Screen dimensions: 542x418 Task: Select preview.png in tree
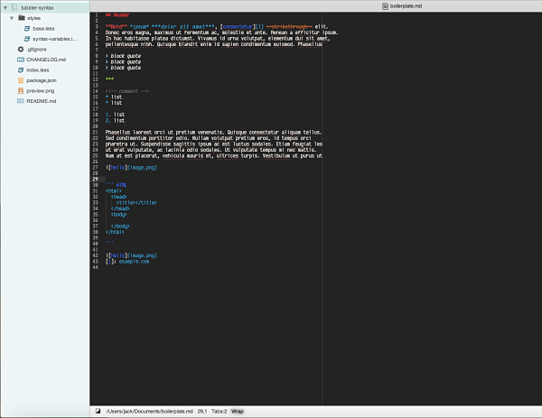41,91
